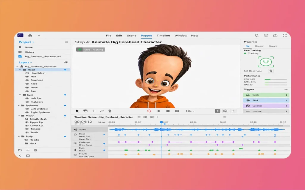Hide the Forehead layer

coord(27,80)
